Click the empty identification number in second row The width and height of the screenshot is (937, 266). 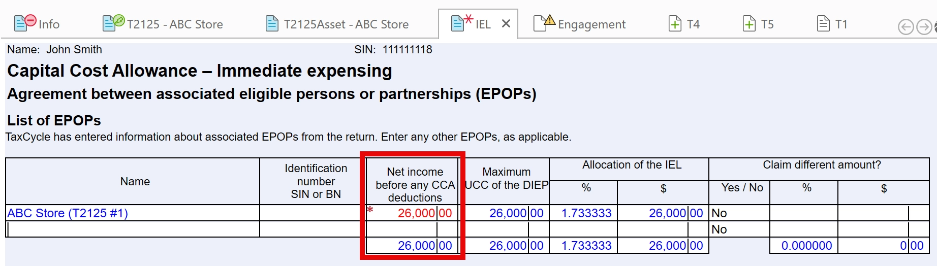[313, 229]
